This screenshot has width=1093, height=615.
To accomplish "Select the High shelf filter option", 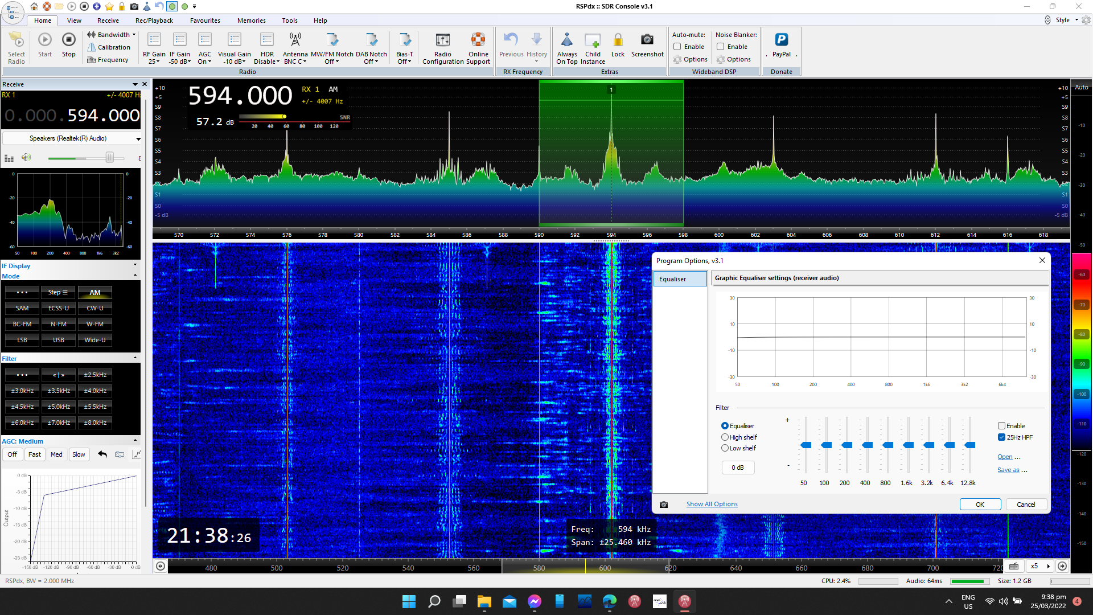I will tap(725, 437).
